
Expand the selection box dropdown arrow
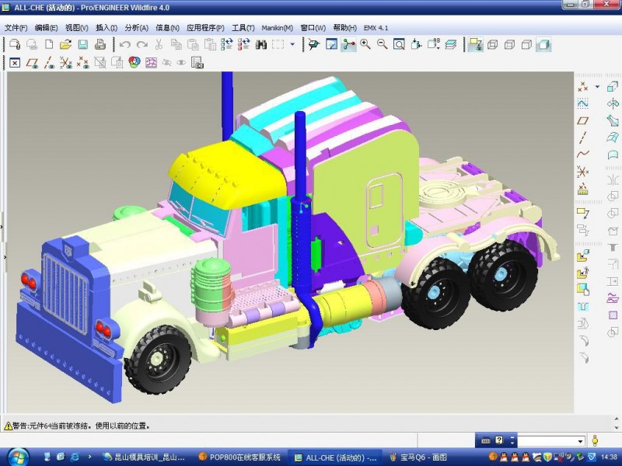tap(292, 44)
